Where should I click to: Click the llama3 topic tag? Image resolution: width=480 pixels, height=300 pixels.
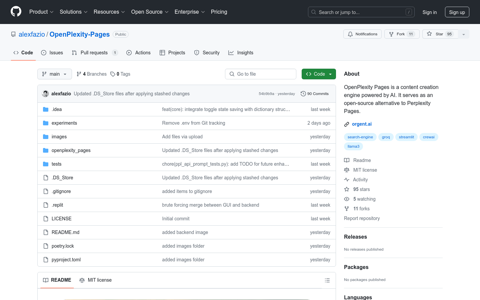pyautogui.click(x=353, y=146)
